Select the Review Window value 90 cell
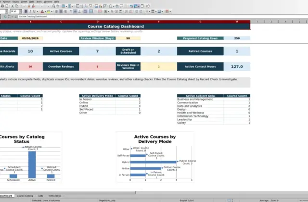Screen dimensions: 308x202 [x=128, y=38]
